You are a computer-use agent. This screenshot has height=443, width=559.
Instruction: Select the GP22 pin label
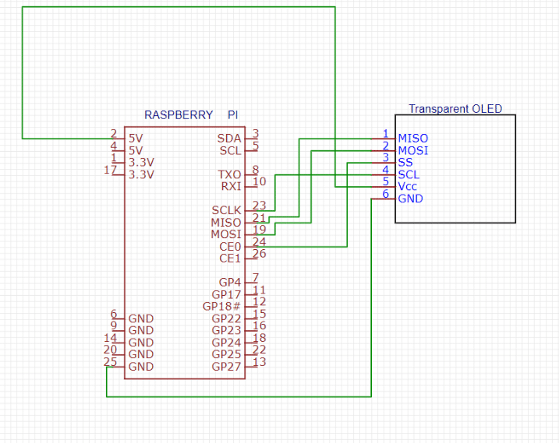tap(226, 318)
